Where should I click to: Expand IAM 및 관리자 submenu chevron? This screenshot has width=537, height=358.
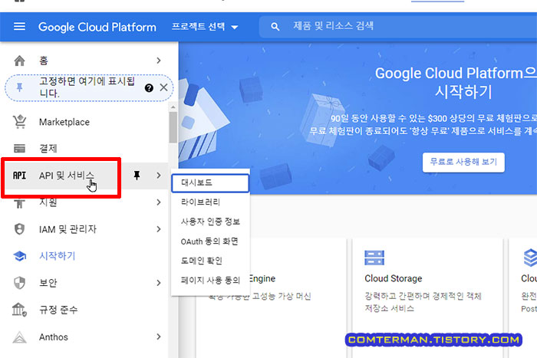[x=159, y=229]
